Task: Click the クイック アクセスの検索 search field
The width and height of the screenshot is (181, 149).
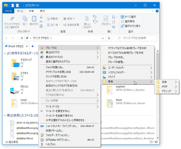Action: click(136, 38)
